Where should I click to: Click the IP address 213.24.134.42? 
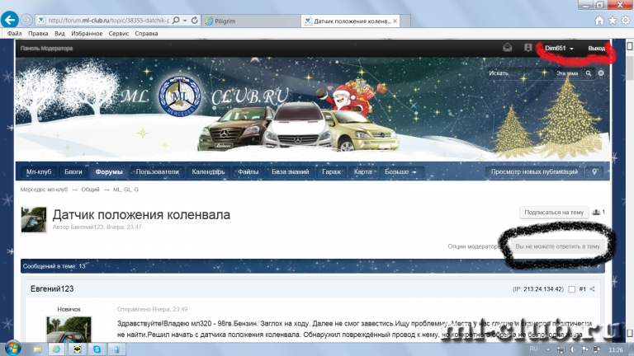coord(543,289)
